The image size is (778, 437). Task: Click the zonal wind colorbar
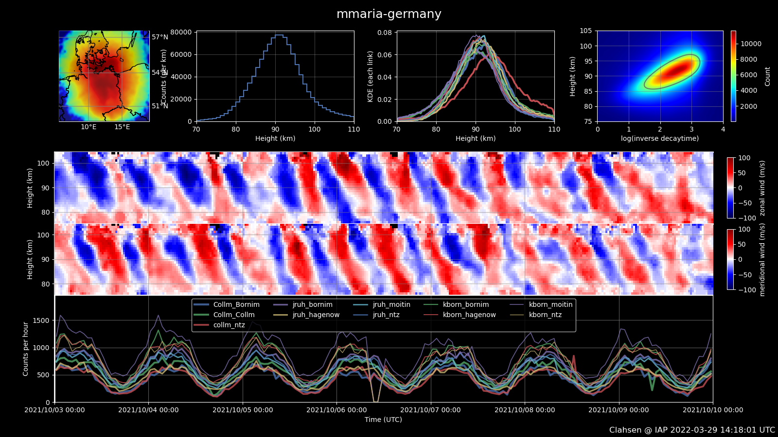pyautogui.click(x=730, y=188)
